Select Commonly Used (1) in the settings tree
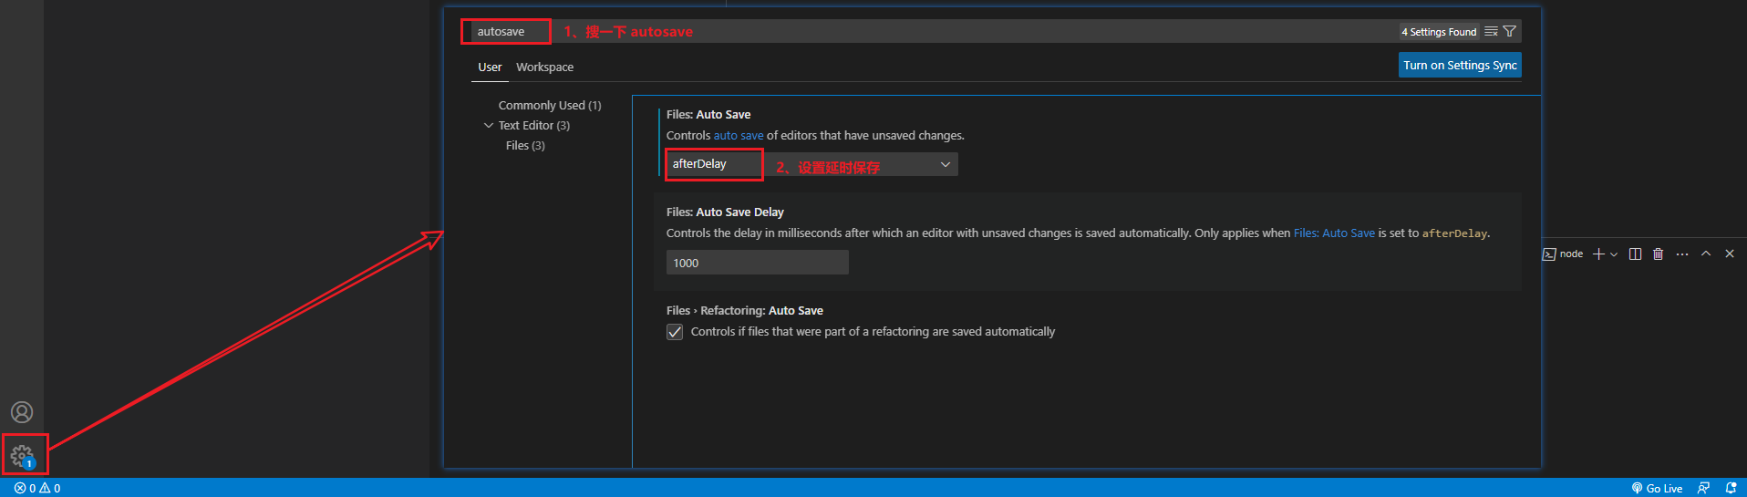1747x497 pixels. tap(550, 105)
